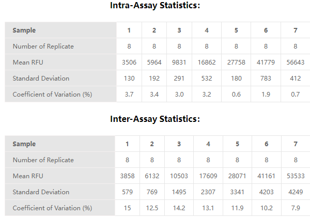Select the Mean RFU value 3506
This screenshot has height=218, width=310.
[x=128, y=63]
